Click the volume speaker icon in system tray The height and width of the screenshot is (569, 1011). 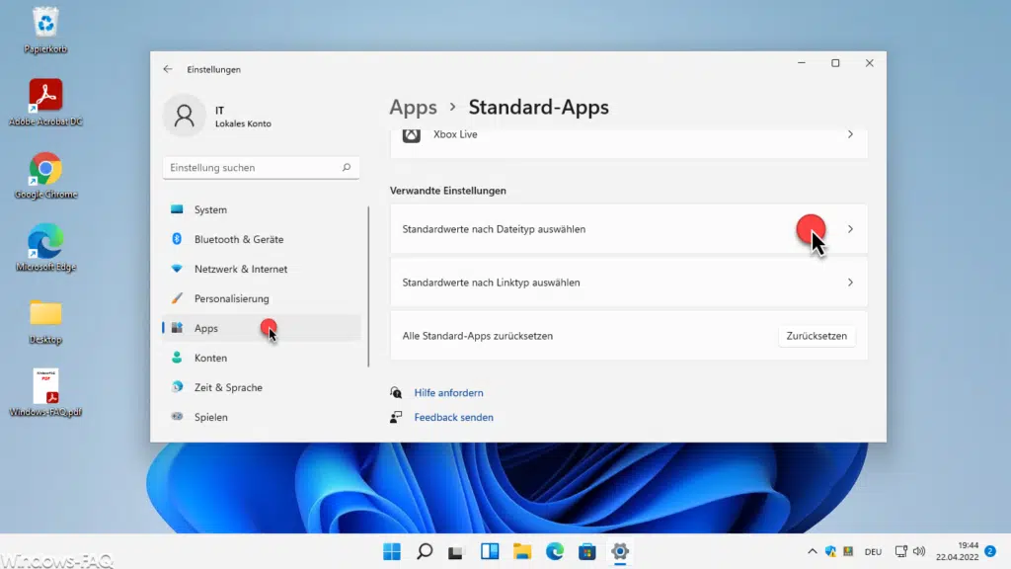click(918, 551)
